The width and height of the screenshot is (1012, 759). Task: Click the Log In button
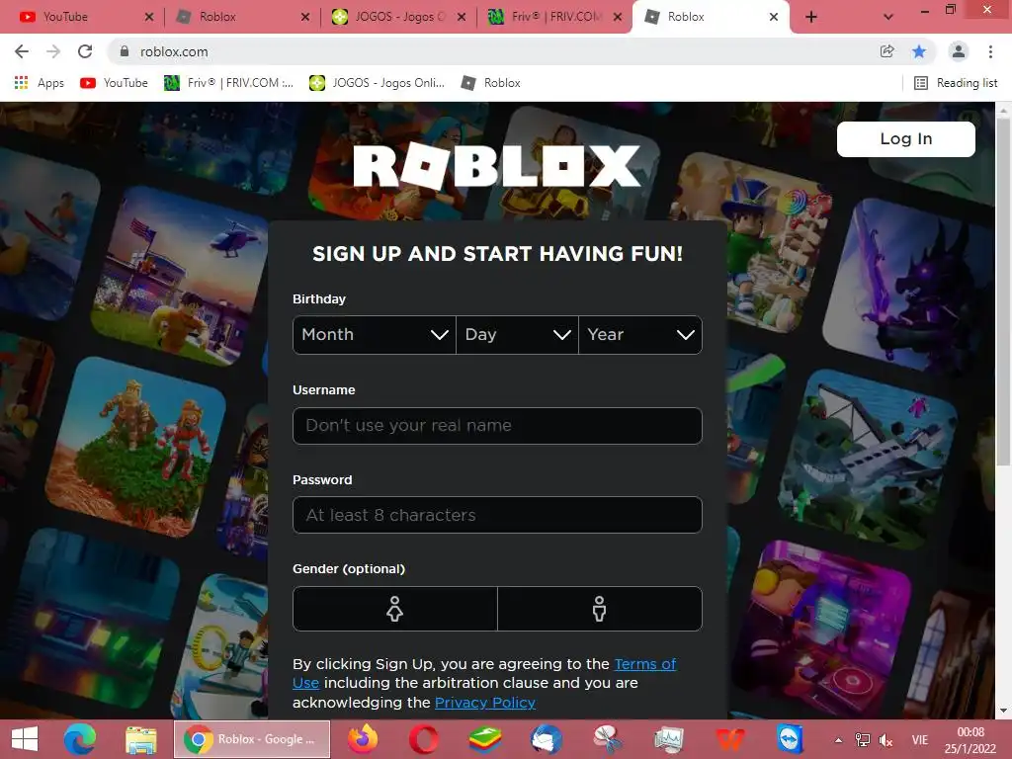(905, 138)
